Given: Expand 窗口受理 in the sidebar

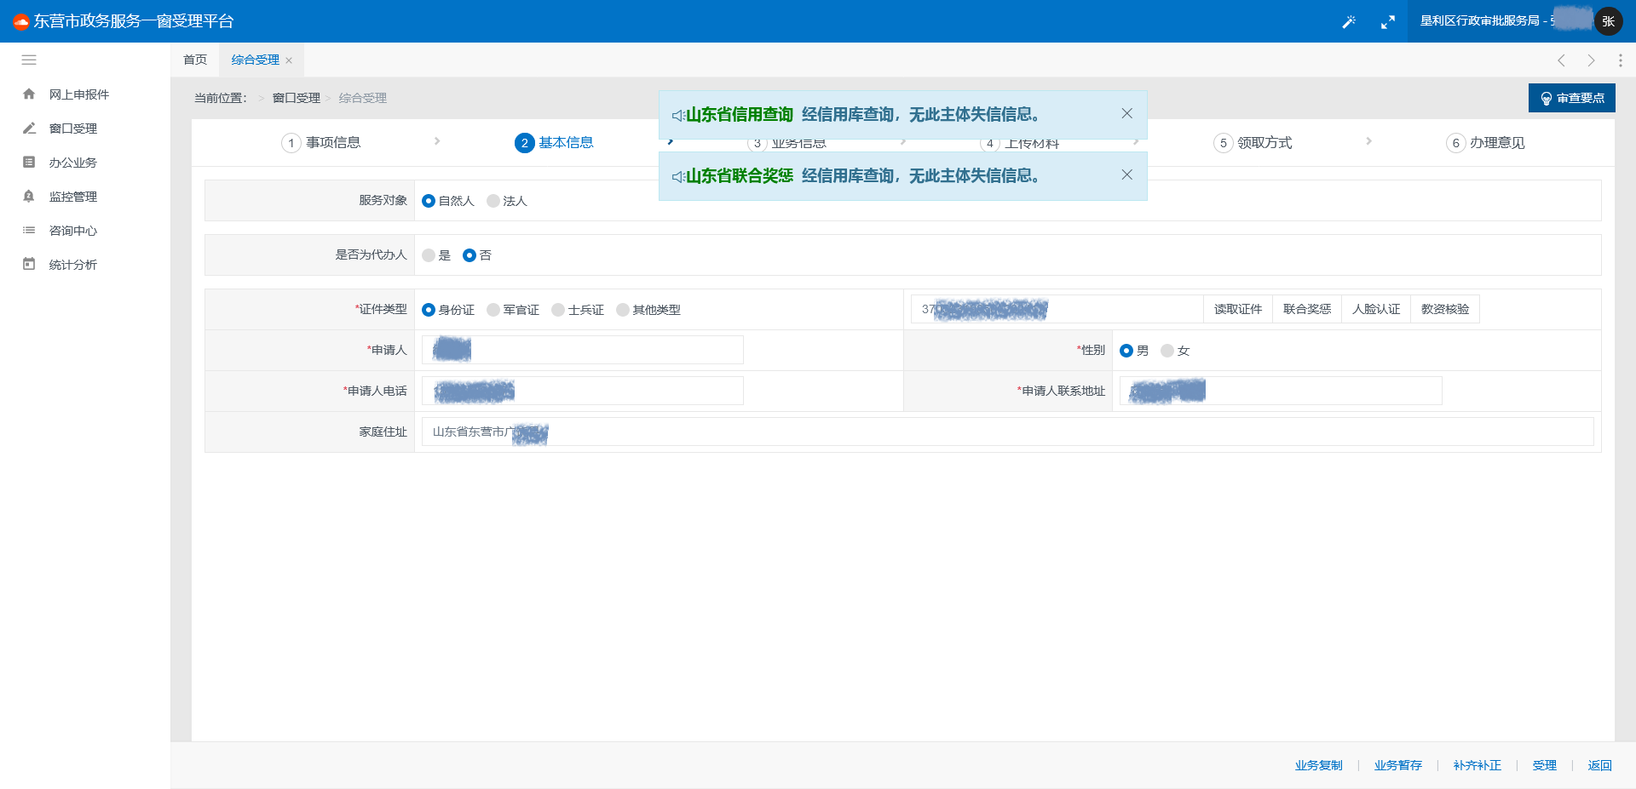Looking at the screenshot, I should [x=73, y=129].
